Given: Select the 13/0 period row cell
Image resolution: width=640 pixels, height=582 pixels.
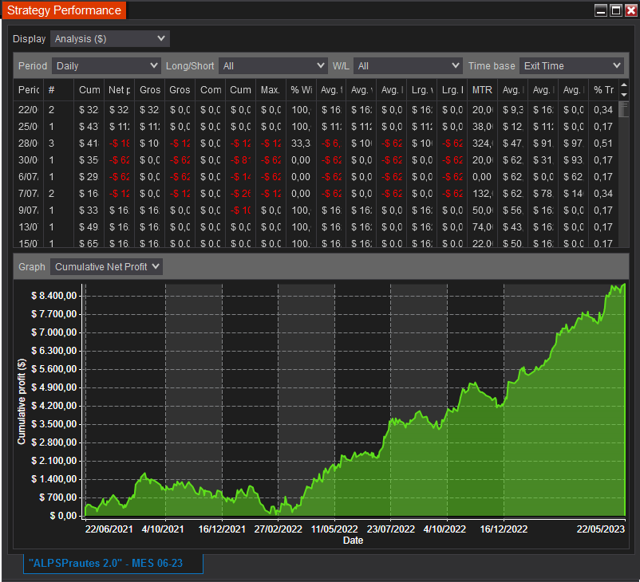Looking at the screenshot, I should tap(28, 226).
